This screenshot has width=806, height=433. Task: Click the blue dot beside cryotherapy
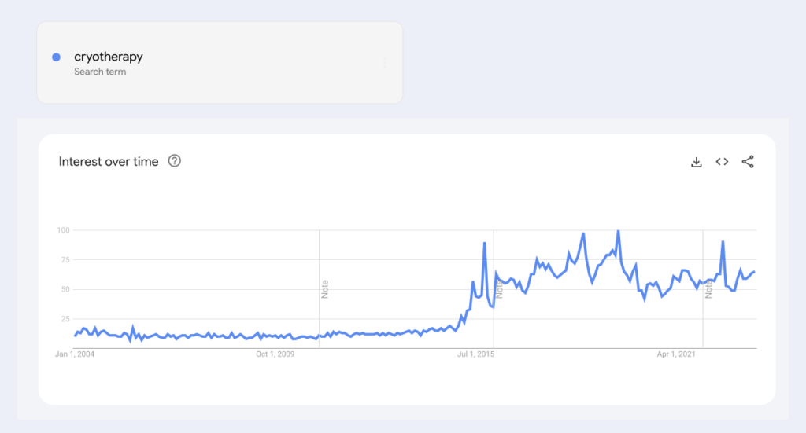(56, 57)
